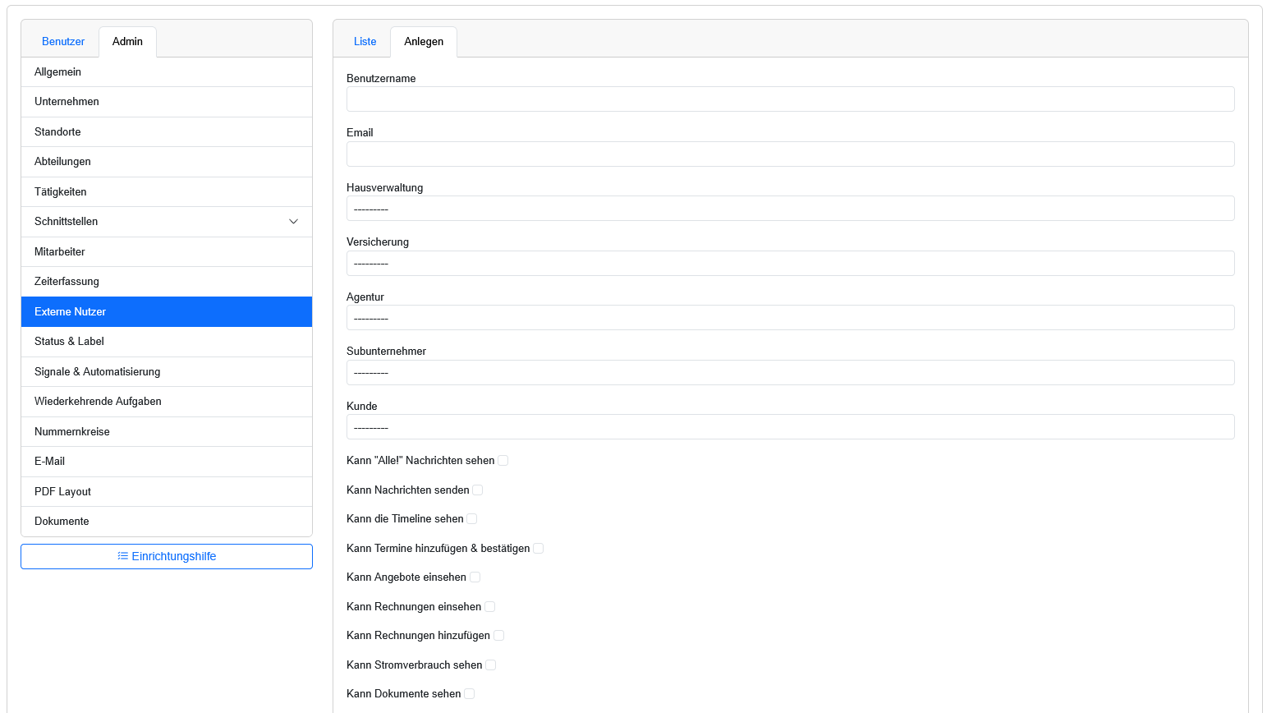Enable Kann Termine hinzufügen & bestätigen
The image size is (1267, 713).
[539, 549]
